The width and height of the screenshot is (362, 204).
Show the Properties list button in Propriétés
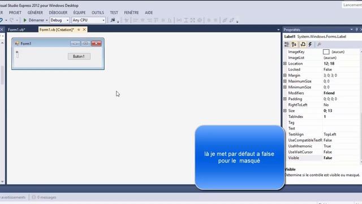(303, 44)
